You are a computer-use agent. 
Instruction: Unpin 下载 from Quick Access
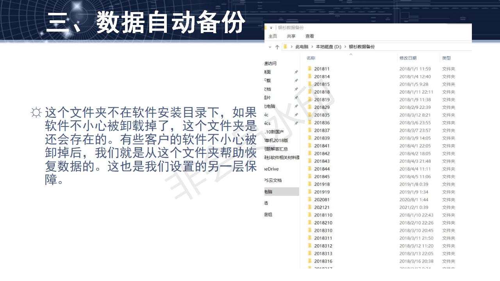coord(296,80)
